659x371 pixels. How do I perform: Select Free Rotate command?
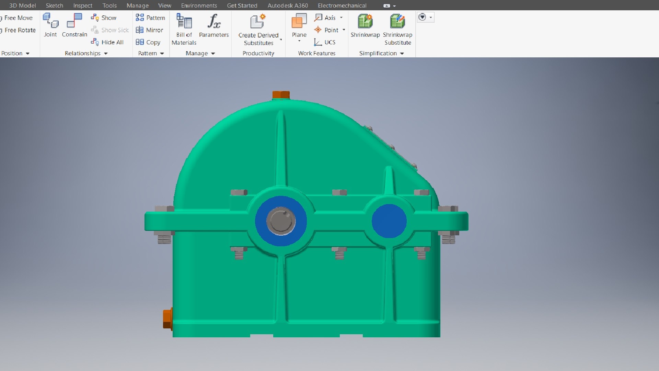[18, 30]
